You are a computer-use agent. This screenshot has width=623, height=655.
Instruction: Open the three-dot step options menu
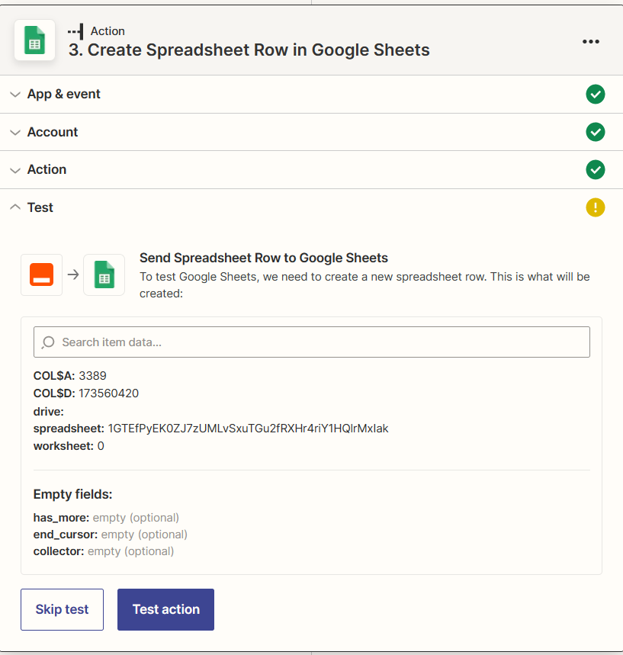tap(590, 41)
